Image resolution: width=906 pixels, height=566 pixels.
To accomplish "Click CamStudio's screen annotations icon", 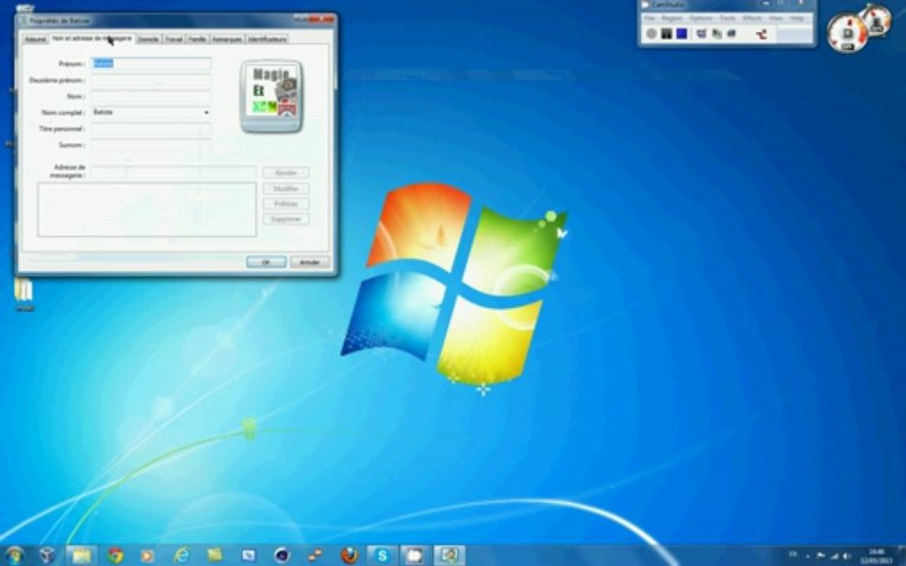I will coord(731,34).
